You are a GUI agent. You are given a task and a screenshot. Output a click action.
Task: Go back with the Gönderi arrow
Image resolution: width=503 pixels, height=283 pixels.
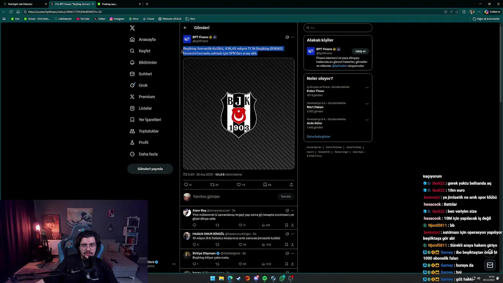[185, 28]
